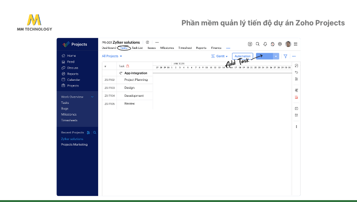Viewport: 357px width, 202px height.
Task: Open vertical three-dot menu in Gantt sidebar
Action: (296, 127)
